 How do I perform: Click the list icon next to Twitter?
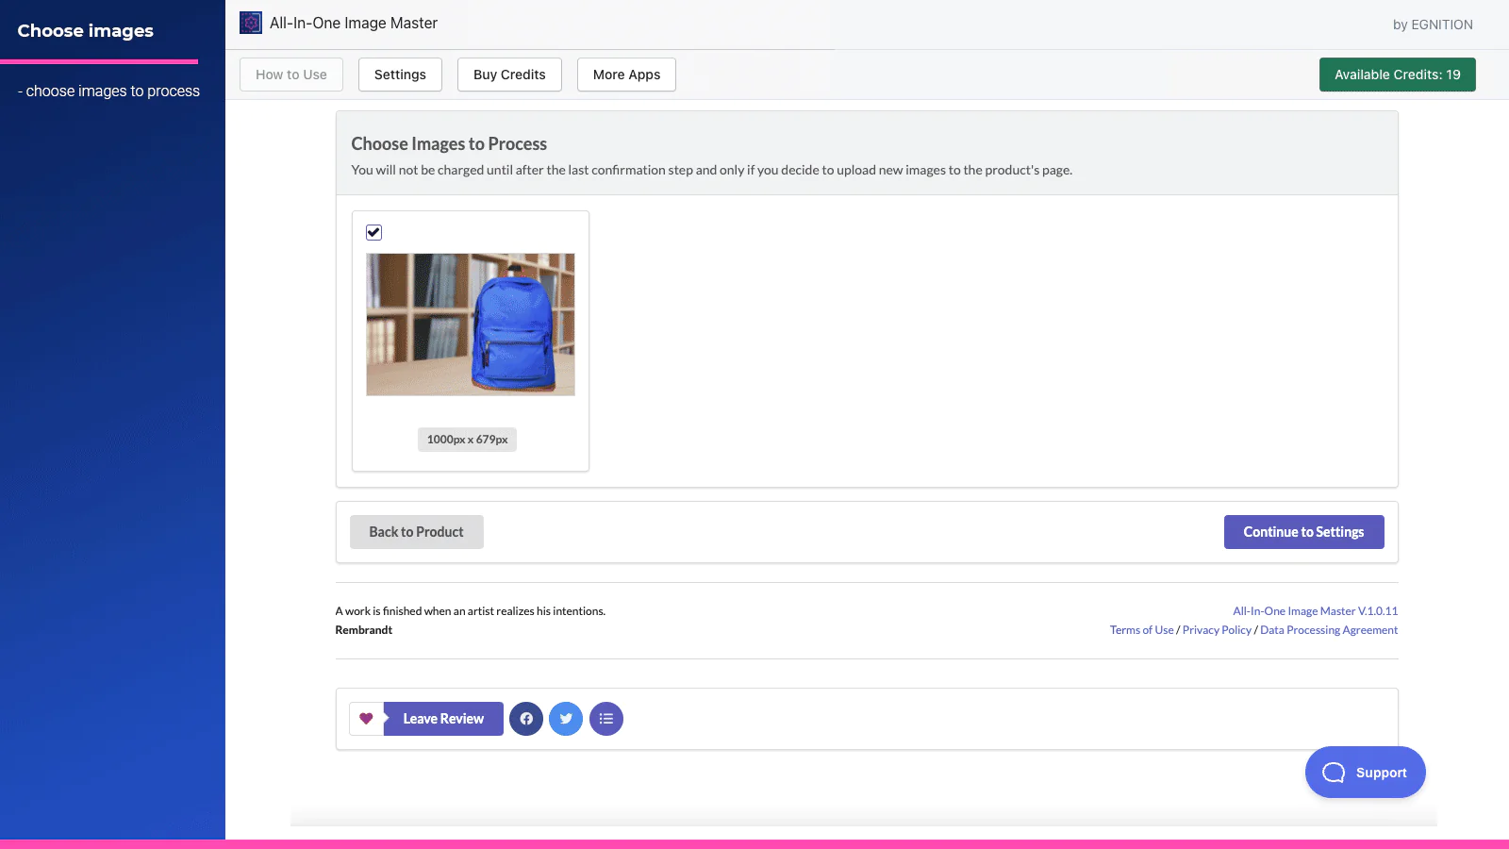click(606, 719)
